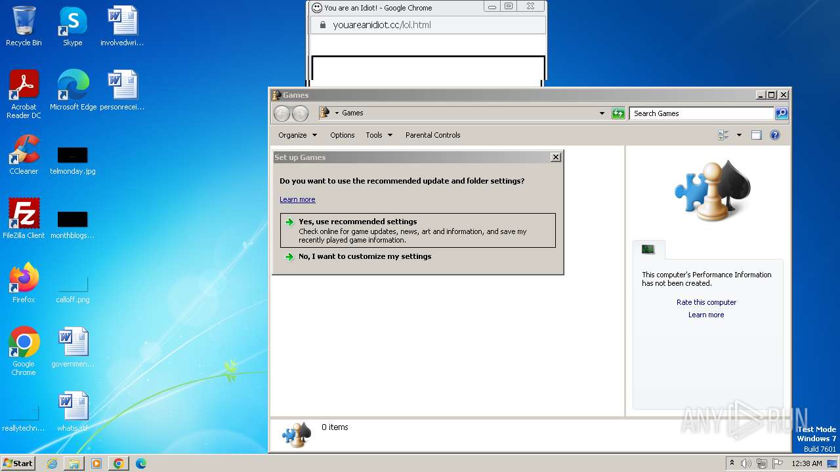Toggle the preview pane button
The image size is (840, 472).
tap(756, 135)
